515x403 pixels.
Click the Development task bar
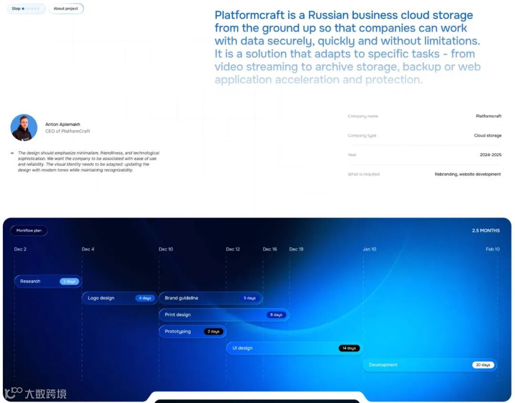click(430, 365)
